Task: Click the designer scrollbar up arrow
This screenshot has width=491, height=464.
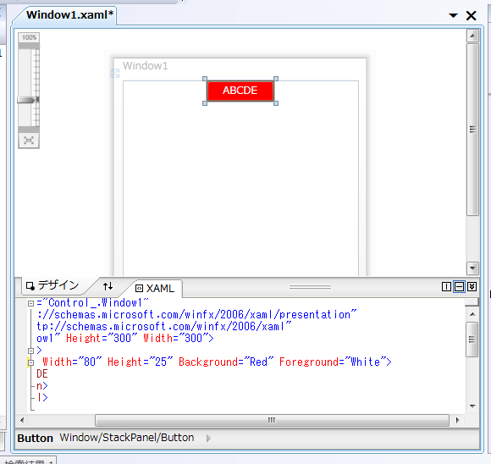Action: click(x=472, y=36)
